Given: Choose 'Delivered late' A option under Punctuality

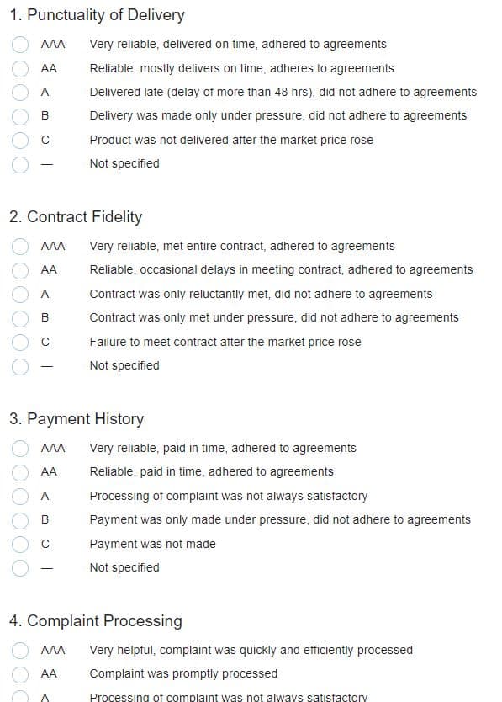Looking at the screenshot, I should [x=20, y=93].
